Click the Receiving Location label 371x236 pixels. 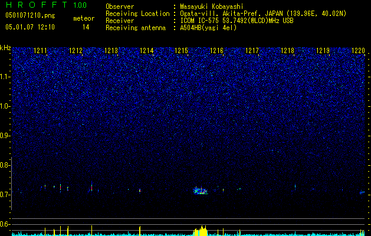137,14
